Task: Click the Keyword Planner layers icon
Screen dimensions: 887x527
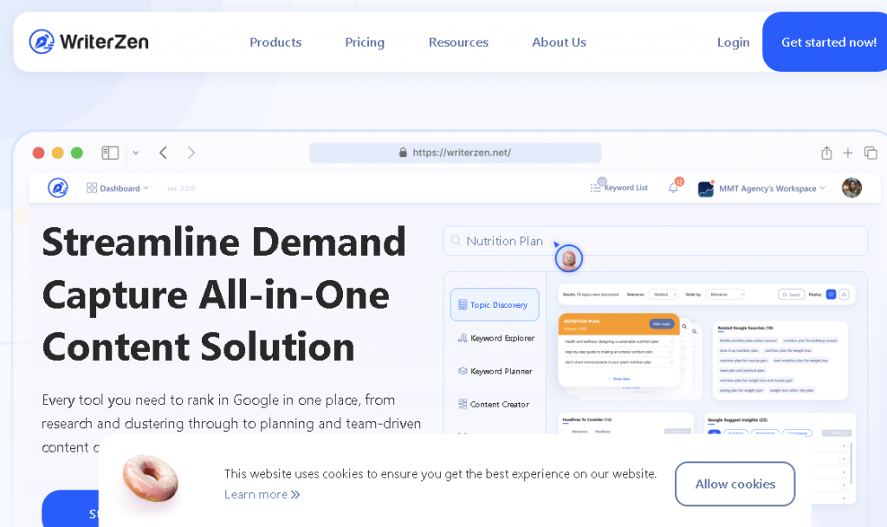Action: click(463, 371)
